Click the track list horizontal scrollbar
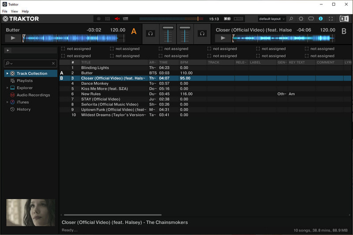This screenshot has height=235, width=353. [x=113, y=215]
